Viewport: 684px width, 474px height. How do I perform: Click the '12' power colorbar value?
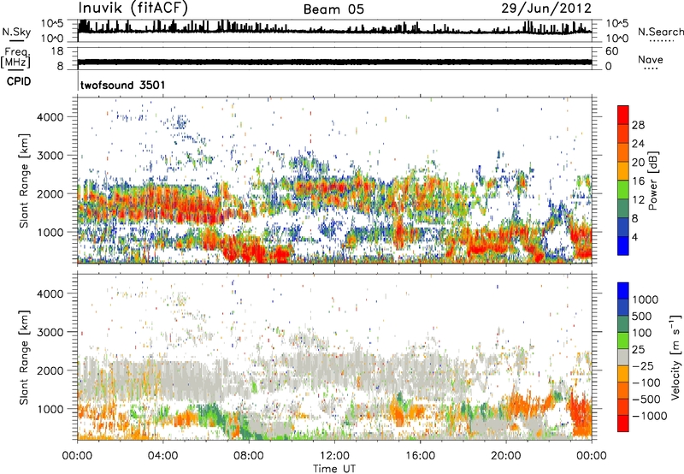coord(638,199)
